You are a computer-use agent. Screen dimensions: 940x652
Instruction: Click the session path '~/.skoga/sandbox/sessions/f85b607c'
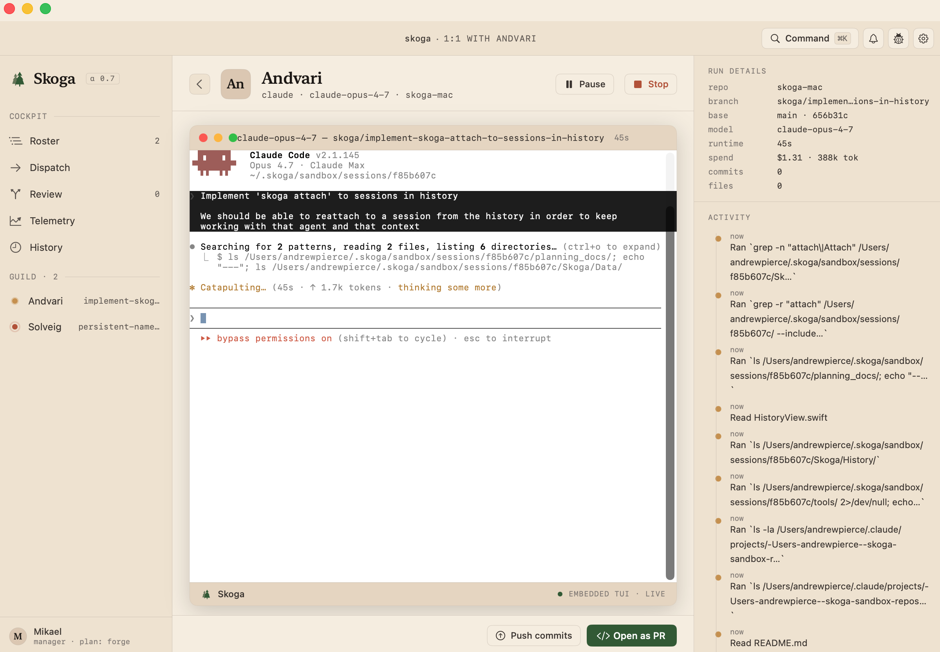[x=343, y=176]
